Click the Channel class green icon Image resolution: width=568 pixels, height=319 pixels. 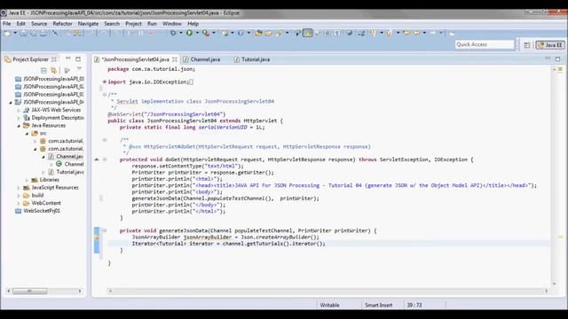point(59,164)
